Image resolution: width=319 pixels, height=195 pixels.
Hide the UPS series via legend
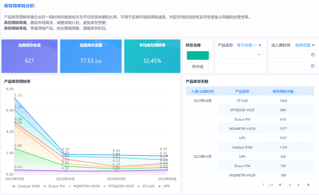click(164, 186)
